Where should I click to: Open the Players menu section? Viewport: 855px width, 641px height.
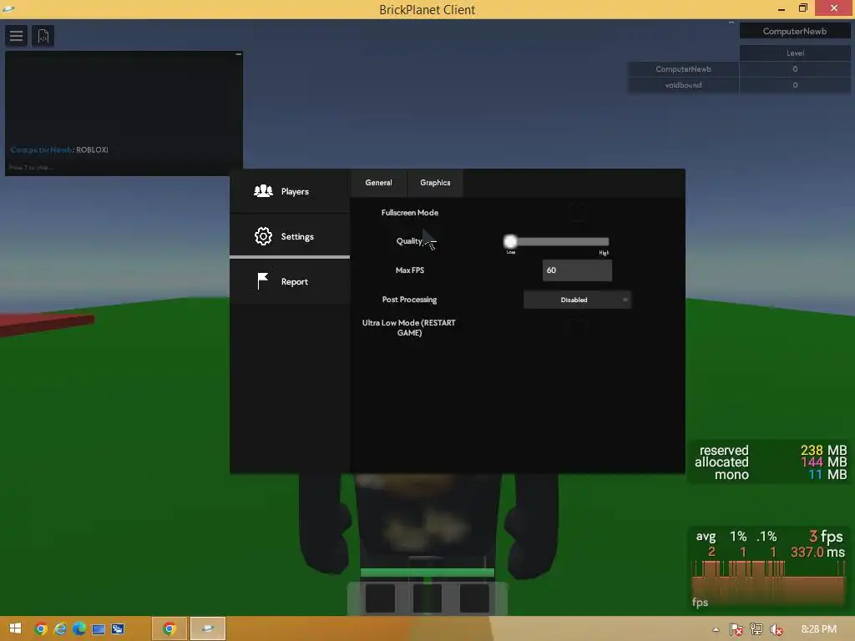(x=290, y=191)
